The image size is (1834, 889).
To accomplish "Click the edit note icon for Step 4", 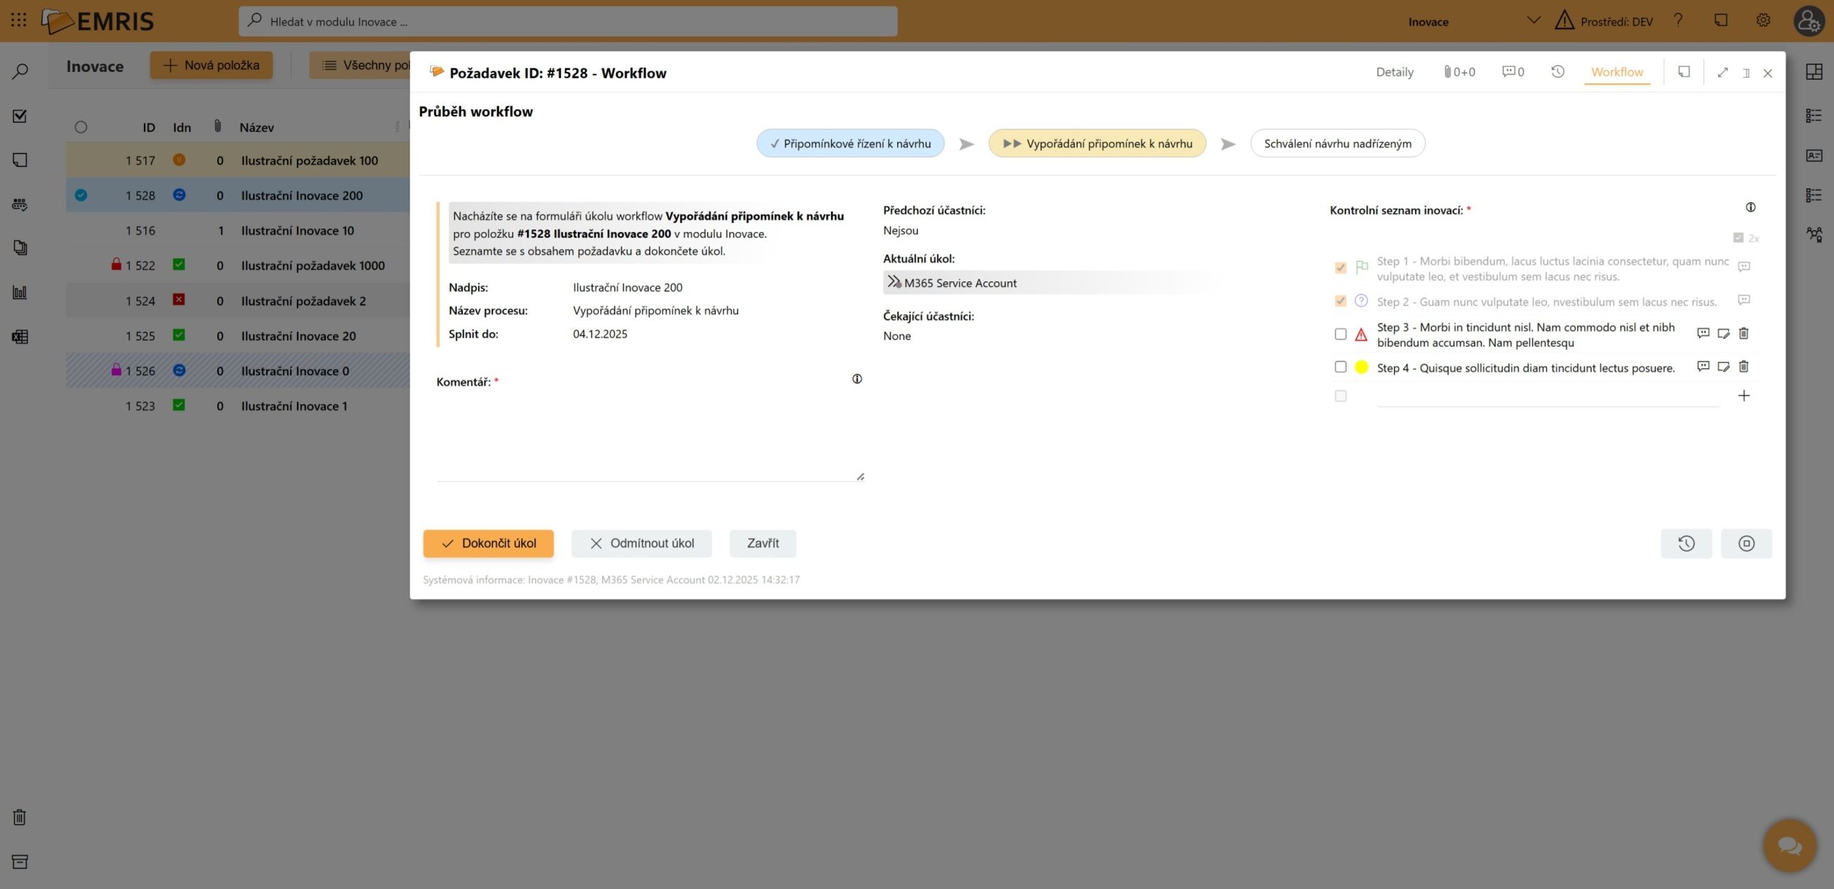I will (1723, 367).
